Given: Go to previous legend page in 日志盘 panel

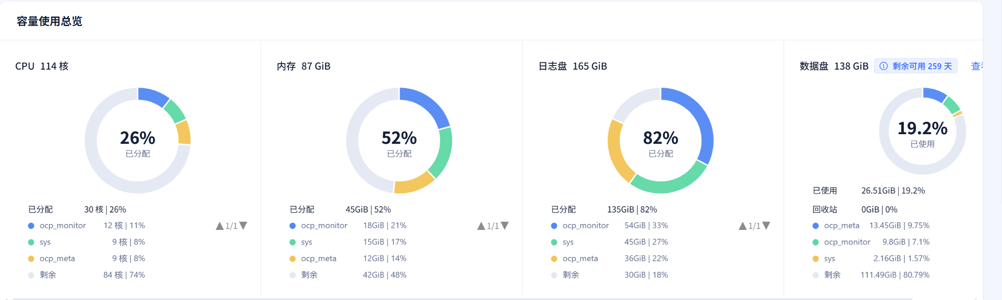Looking at the screenshot, I should pos(743,226).
